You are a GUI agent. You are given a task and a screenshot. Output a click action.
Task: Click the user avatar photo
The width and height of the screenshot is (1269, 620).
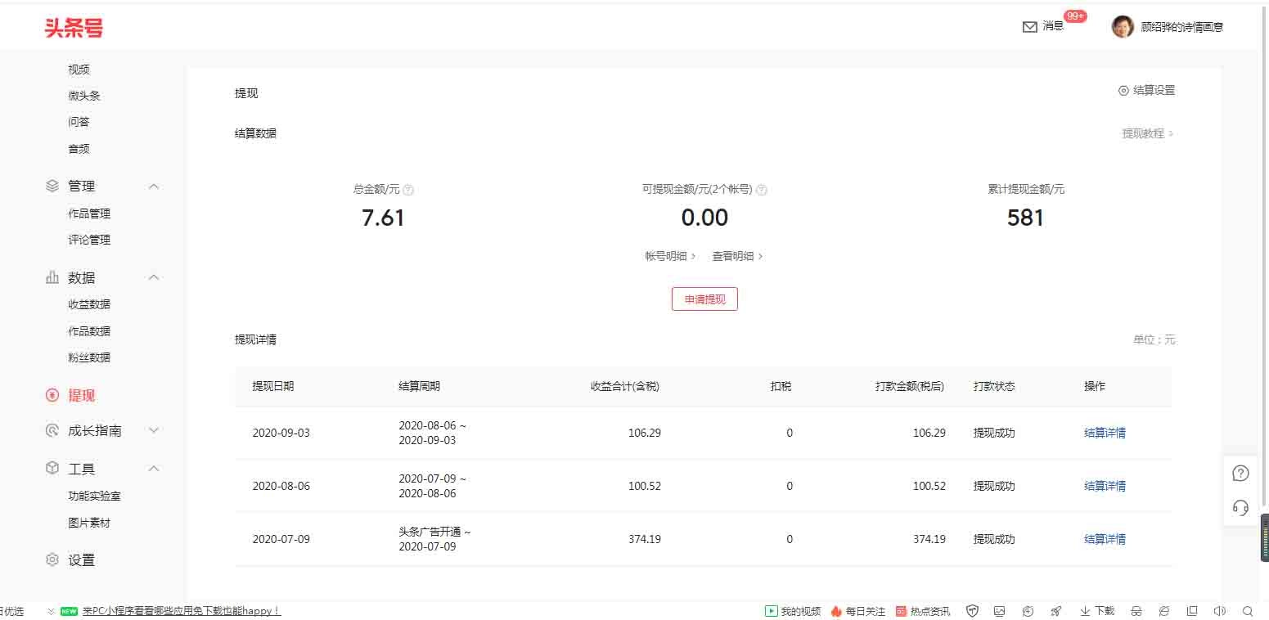point(1123,26)
